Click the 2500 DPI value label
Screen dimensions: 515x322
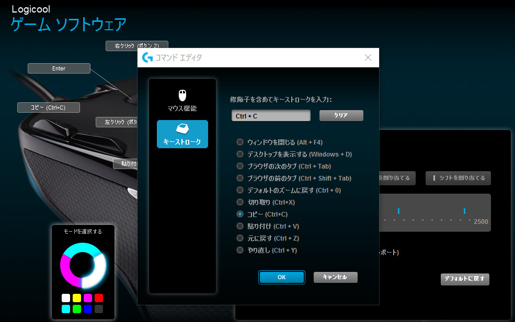point(481,222)
